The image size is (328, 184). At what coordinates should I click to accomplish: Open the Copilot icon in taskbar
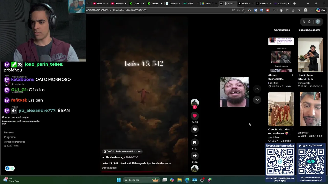click(x=172, y=180)
